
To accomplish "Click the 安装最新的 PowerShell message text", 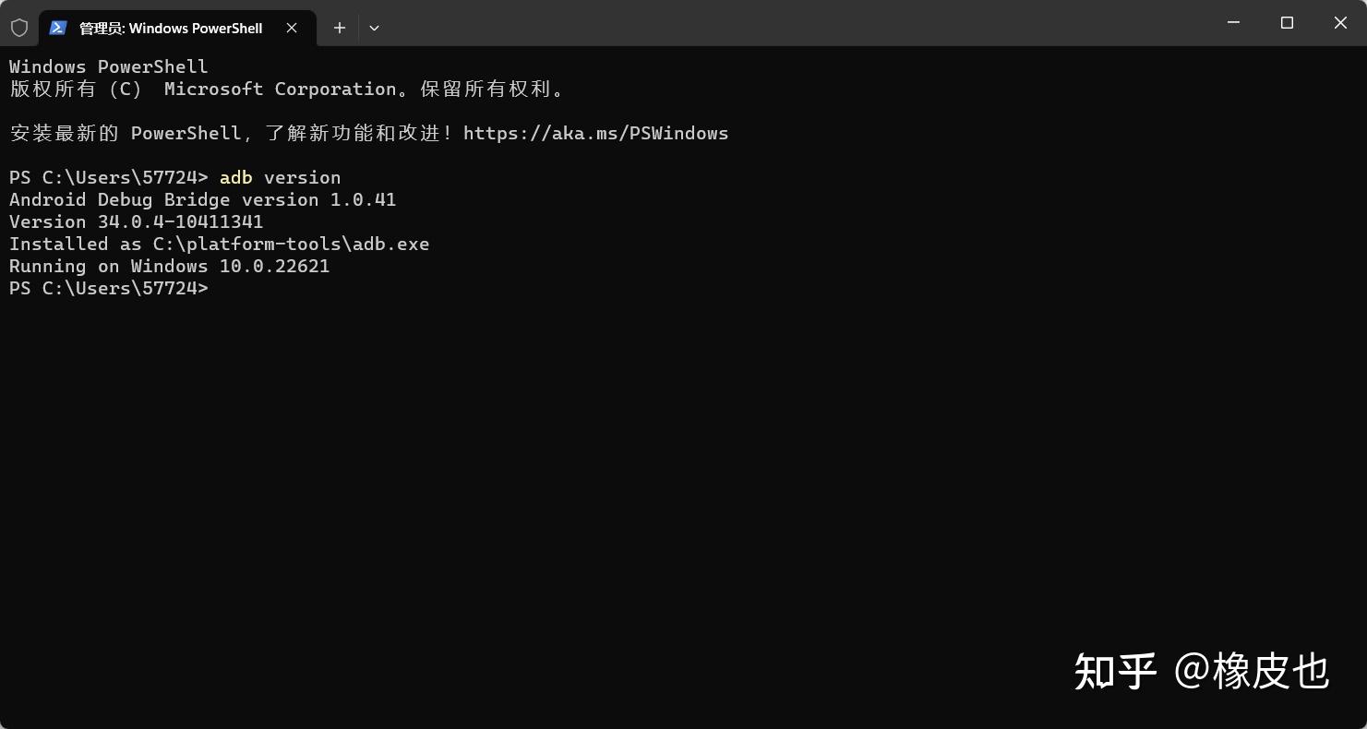I will pos(125,133).
